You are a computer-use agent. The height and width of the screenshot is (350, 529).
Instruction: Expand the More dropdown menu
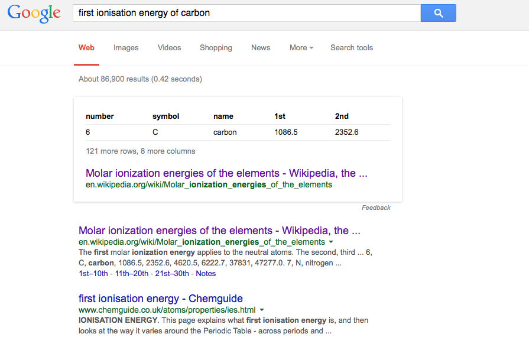tap(301, 47)
